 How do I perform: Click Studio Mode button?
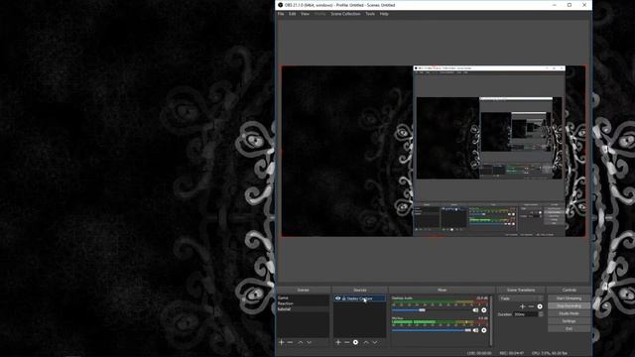tap(569, 313)
